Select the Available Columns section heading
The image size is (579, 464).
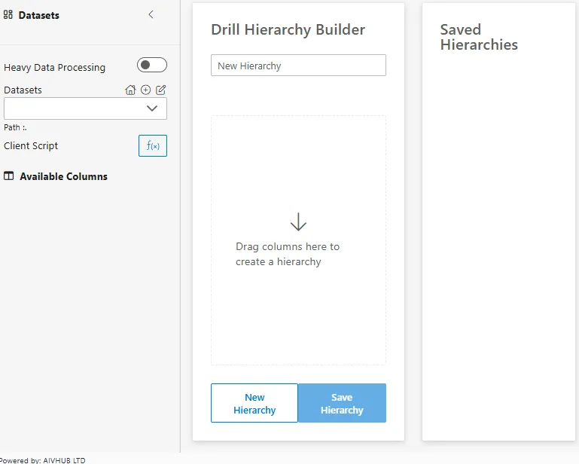click(x=63, y=176)
